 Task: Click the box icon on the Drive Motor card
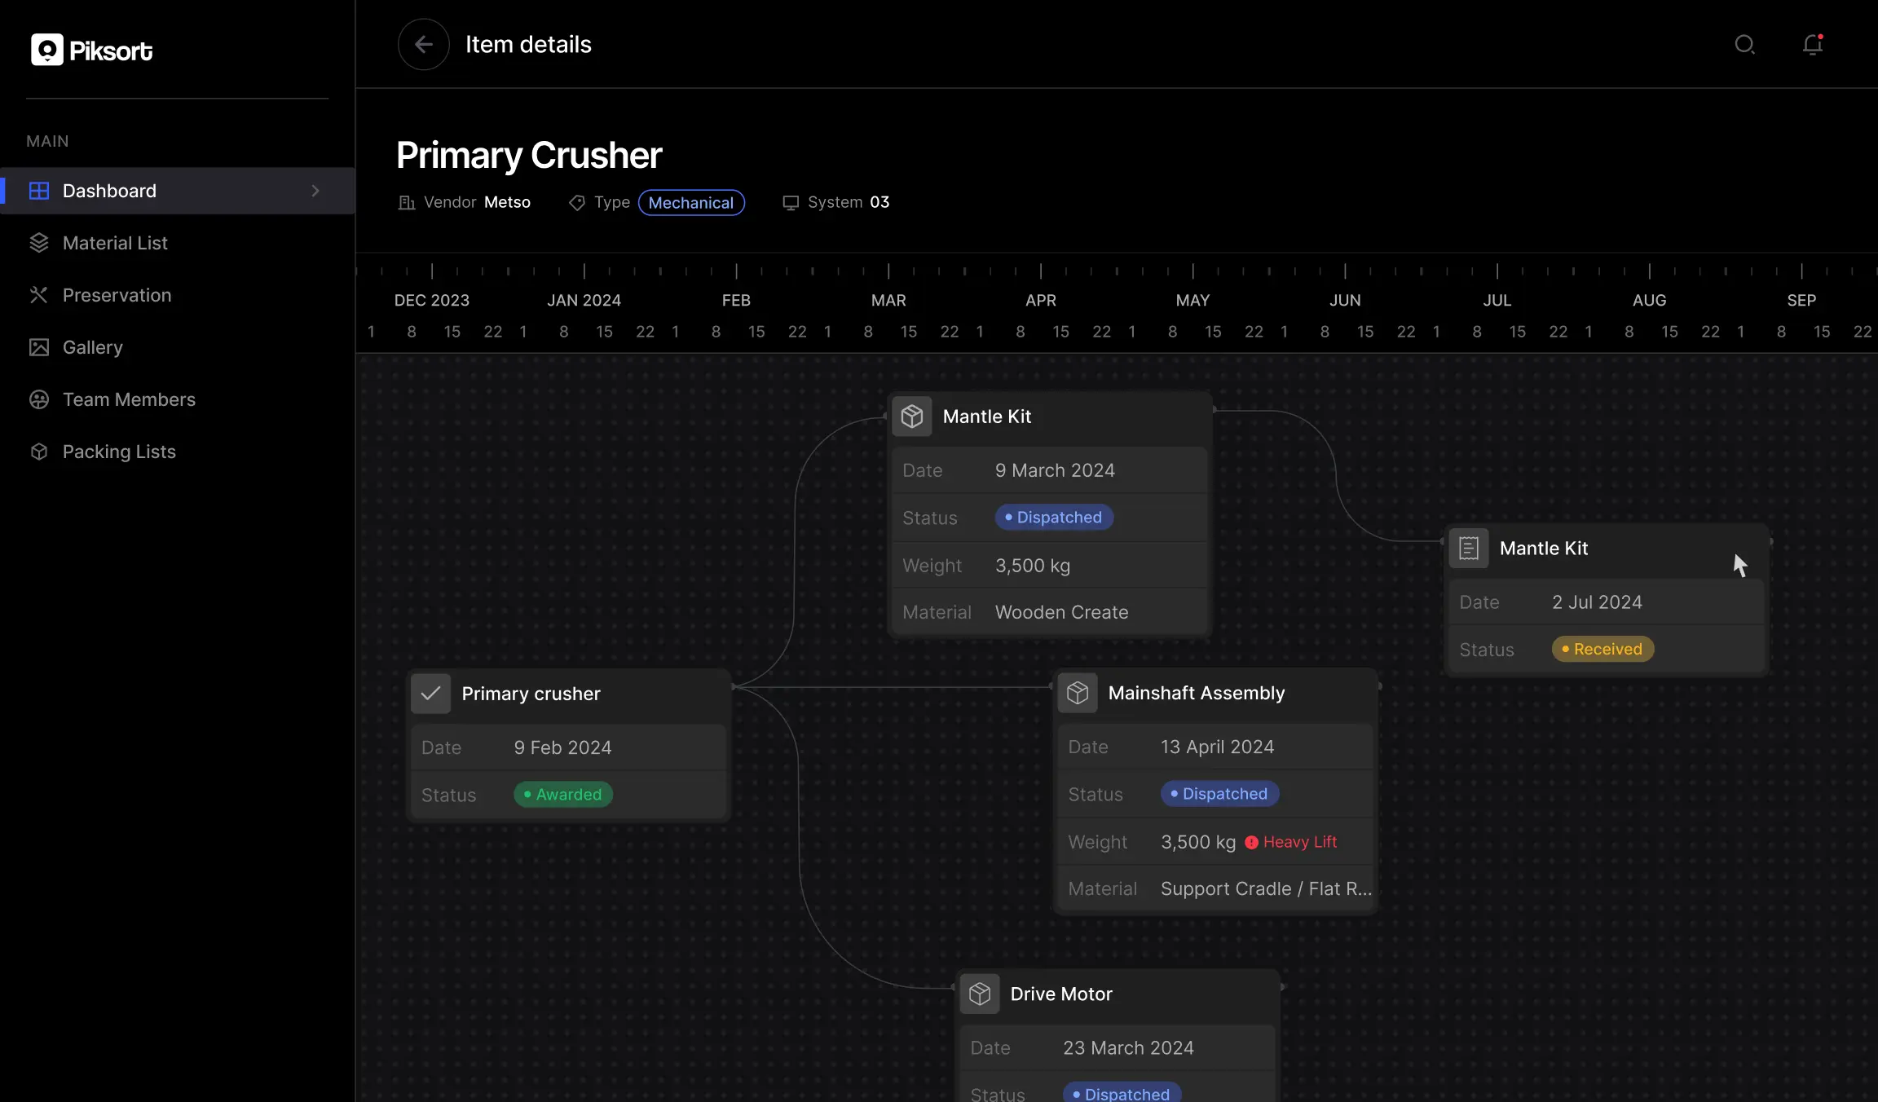click(980, 994)
